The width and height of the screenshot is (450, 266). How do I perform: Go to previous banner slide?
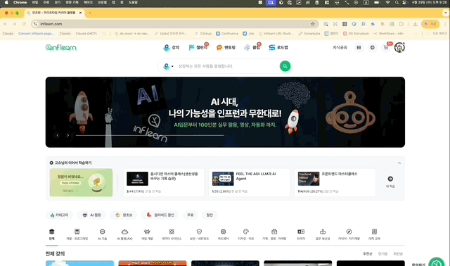(x=58, y=135)
